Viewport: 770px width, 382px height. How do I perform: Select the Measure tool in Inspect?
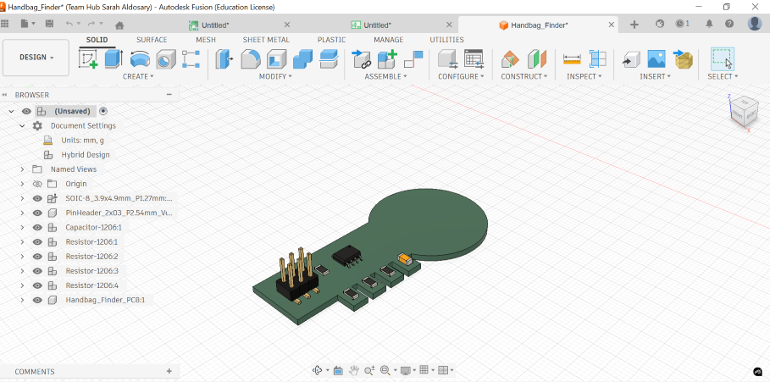pyautogui.click(x=572, y=58)
